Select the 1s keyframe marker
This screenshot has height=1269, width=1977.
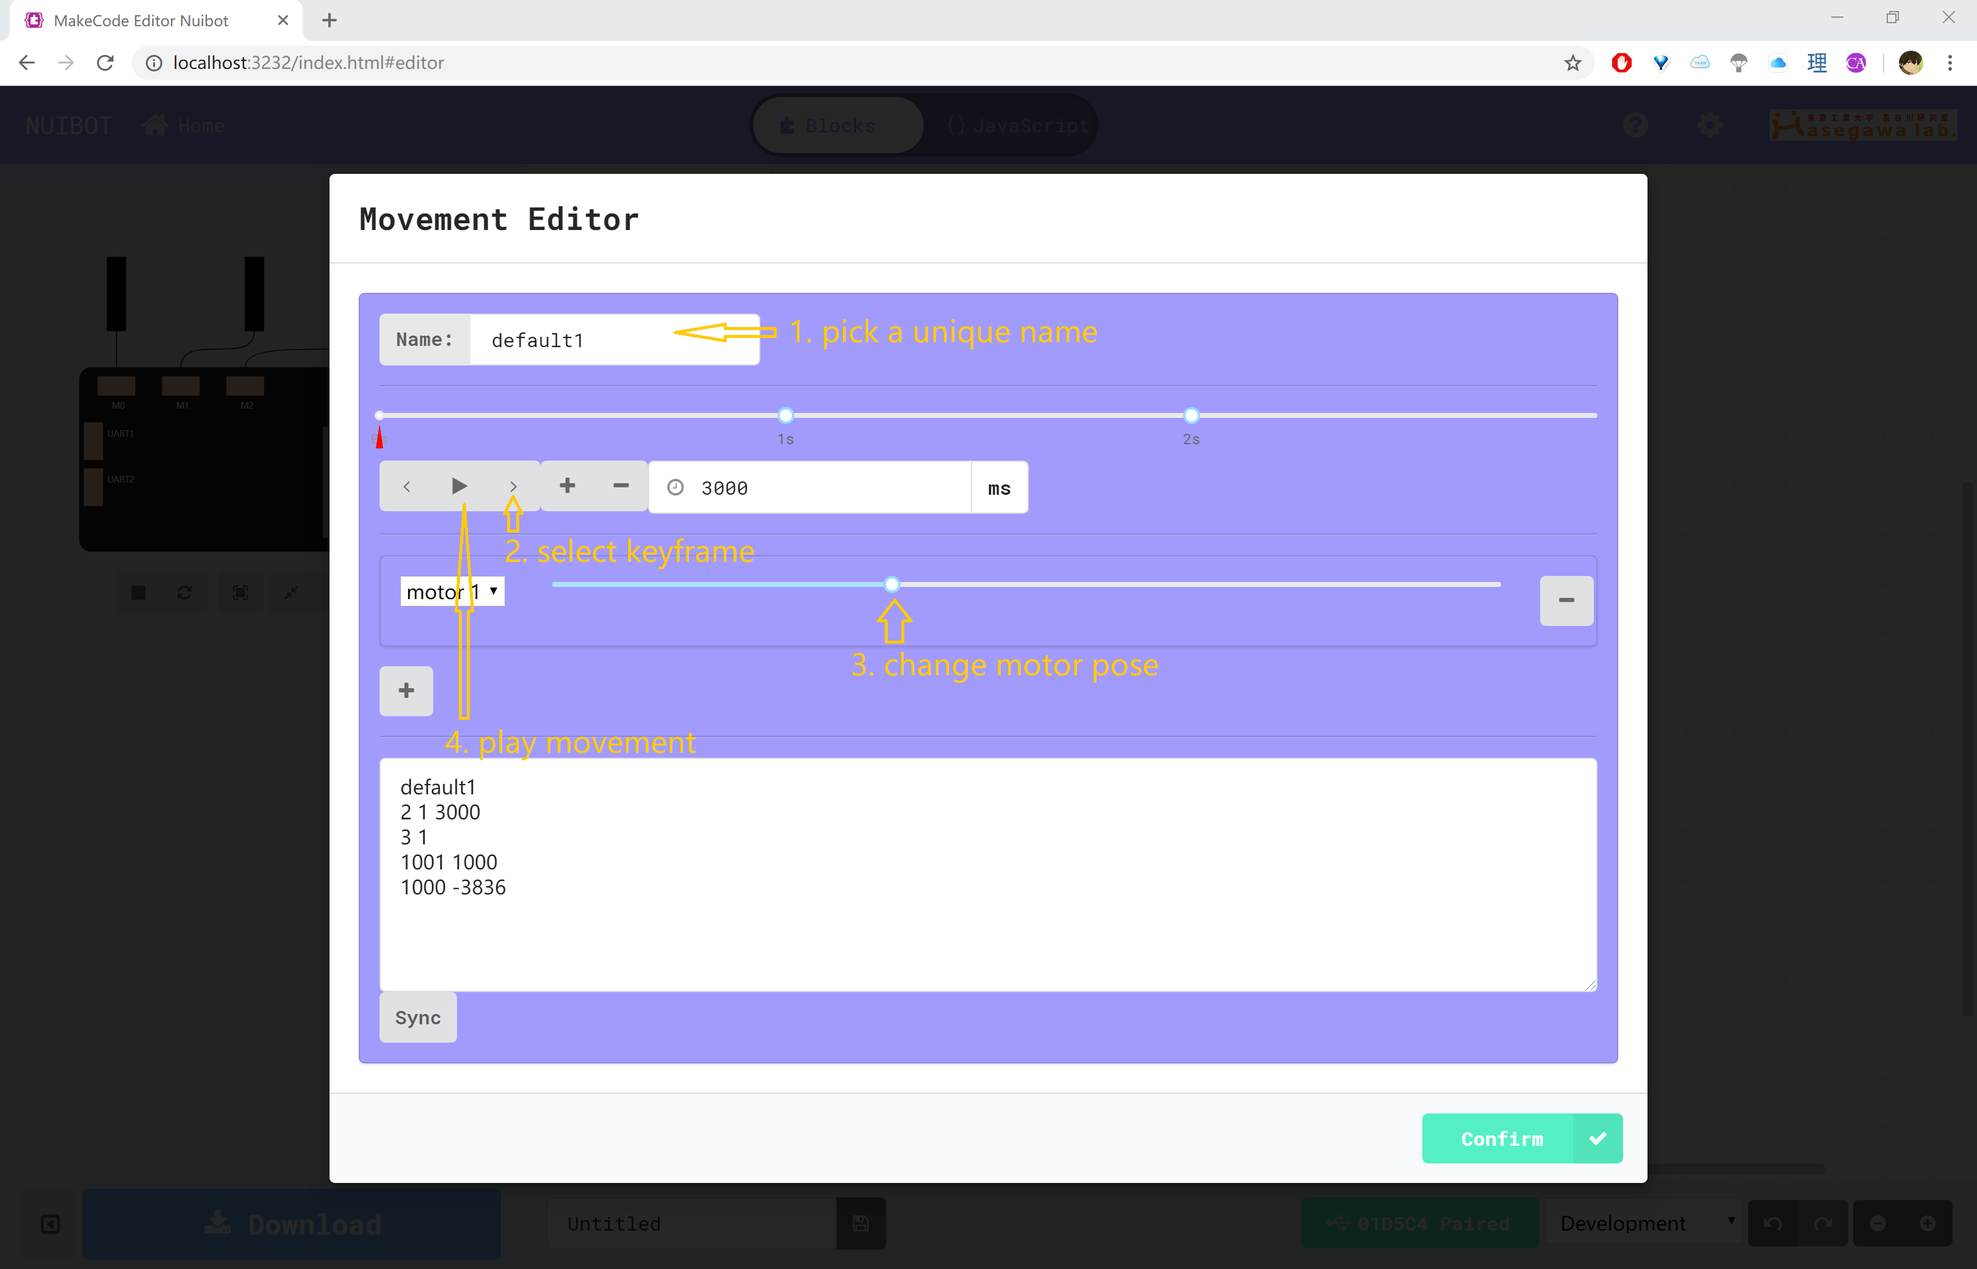click(785, 415)
